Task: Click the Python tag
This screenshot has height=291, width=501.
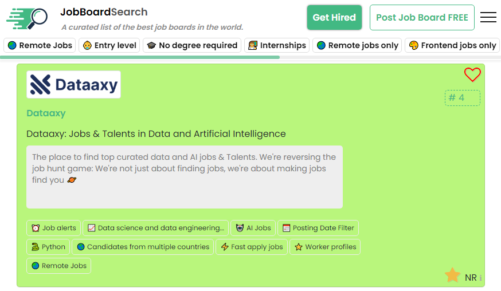Action: click(48, 247)
